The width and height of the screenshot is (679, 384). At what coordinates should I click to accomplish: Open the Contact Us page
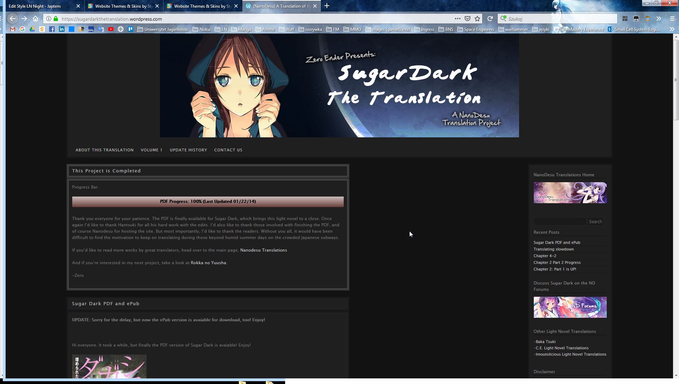[x=228, y=150]
